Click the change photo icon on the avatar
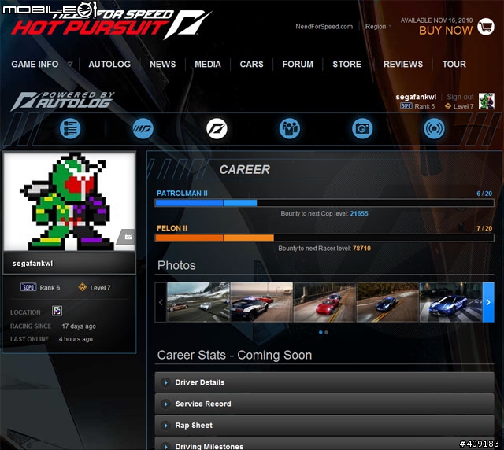 tap(128, 237)
